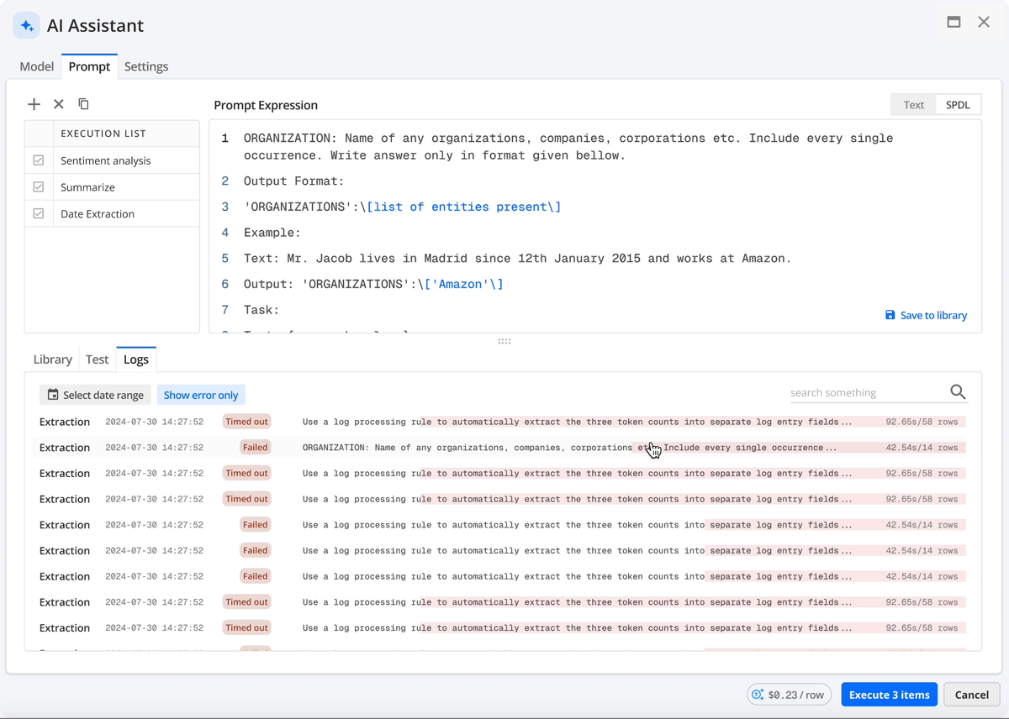Click the Cancel button
Screen dimensions: 1009x719
click(971, 695)
